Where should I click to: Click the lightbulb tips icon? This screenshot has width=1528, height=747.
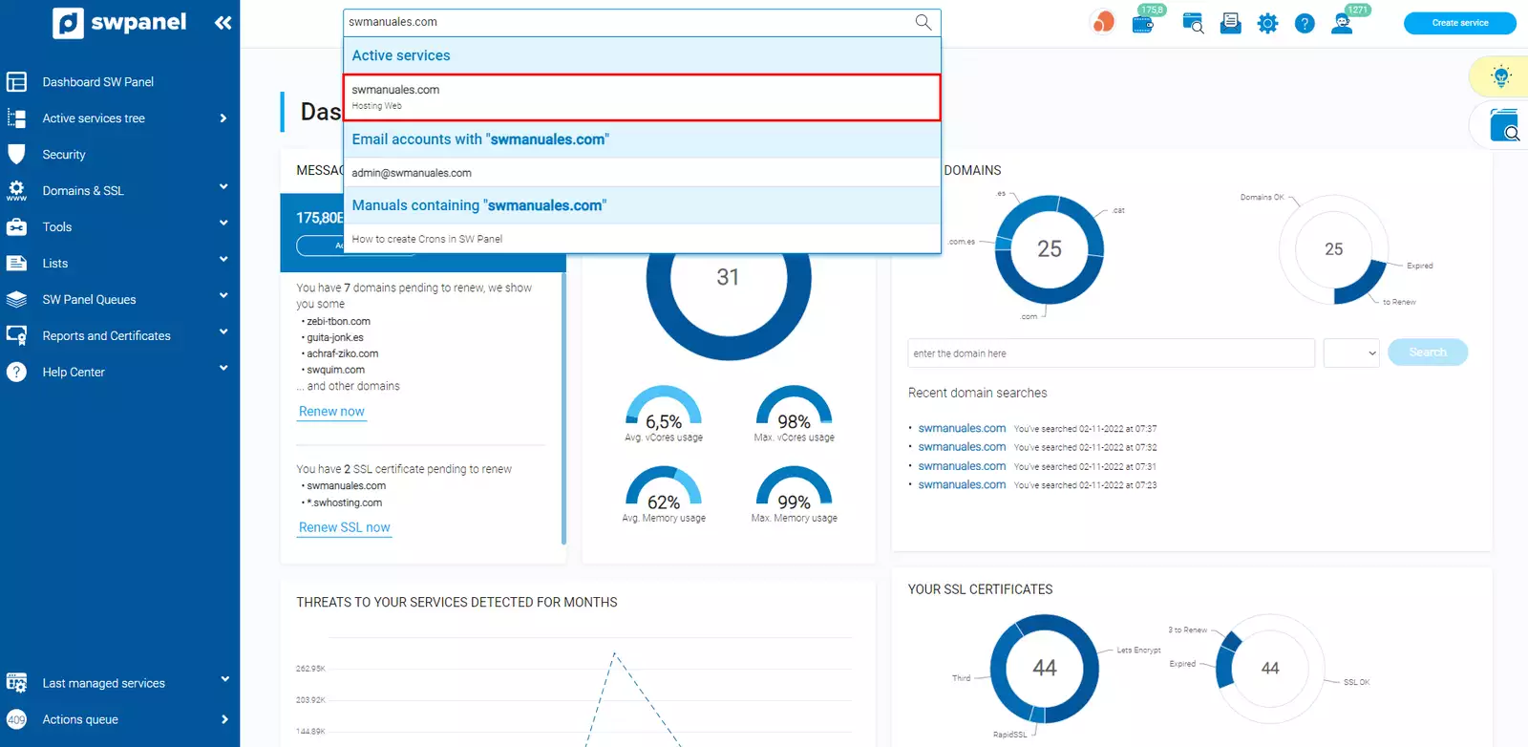point(1500,76)
